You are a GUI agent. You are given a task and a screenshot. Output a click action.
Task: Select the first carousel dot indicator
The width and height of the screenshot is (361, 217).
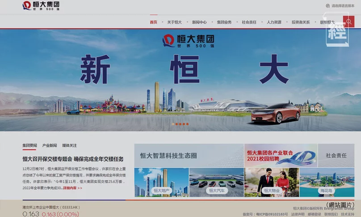173,124
